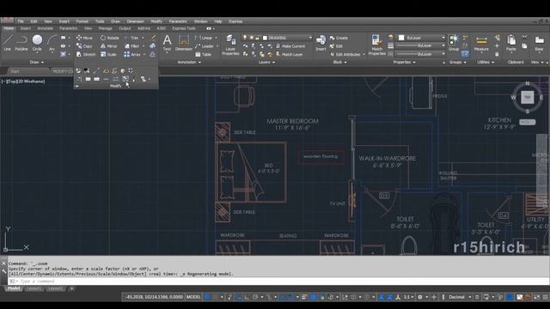Select the Circle tool
The width and height of the screenshot is (550, 309).
point(37,43)
